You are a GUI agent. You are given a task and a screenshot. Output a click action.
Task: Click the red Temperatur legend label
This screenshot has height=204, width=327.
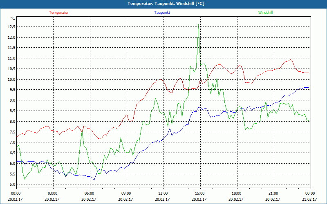pos(59,13)
